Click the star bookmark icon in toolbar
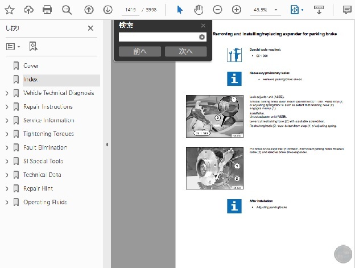This screenshot has width=355, height=268. pyautogui.click(x=10, y=10)
